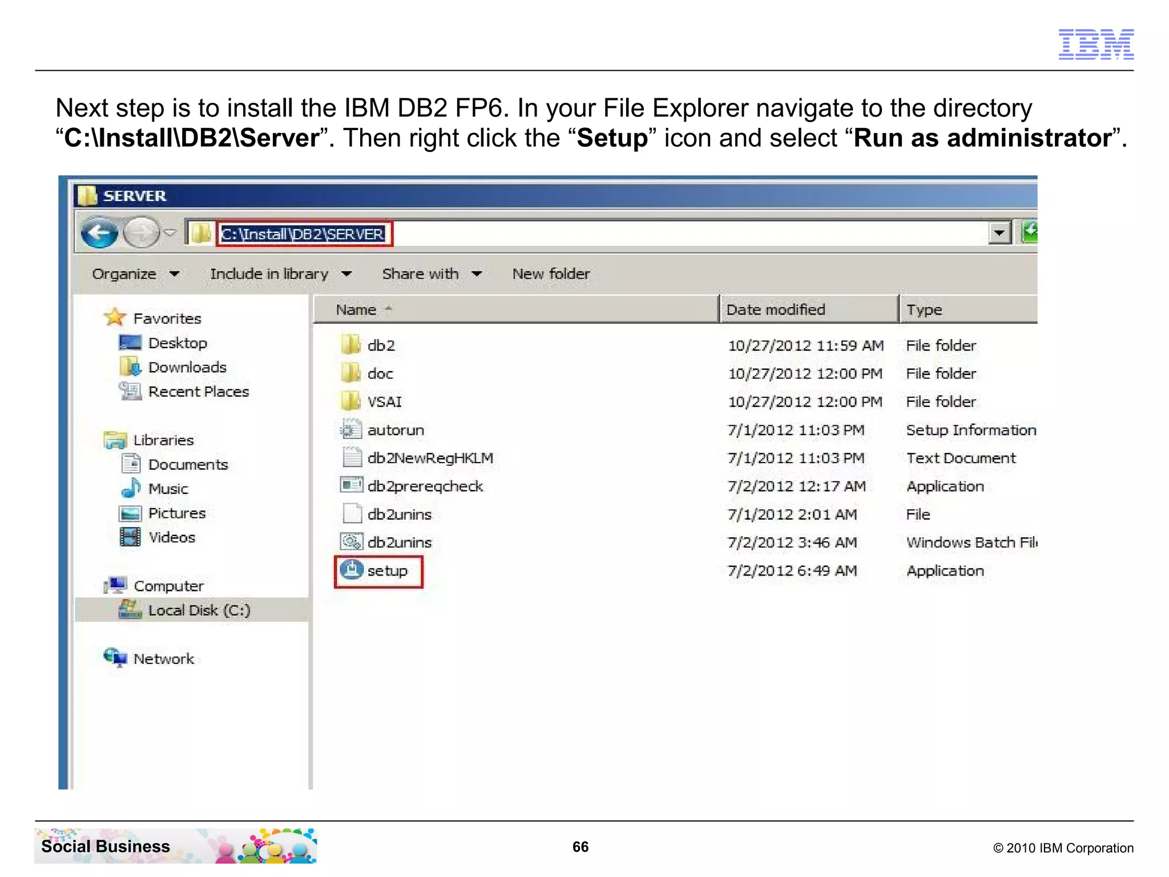
Task: Click the VSAI folder icon
Action: tap(350, 400)
